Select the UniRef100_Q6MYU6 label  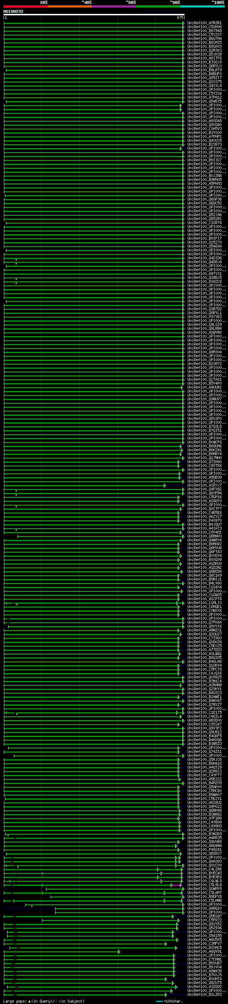click(204, 548)
